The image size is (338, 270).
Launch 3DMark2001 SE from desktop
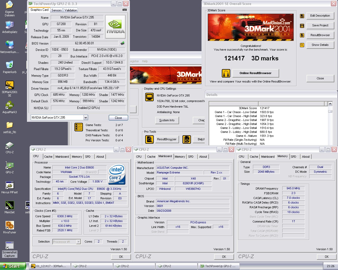click(x=10, y=89)
